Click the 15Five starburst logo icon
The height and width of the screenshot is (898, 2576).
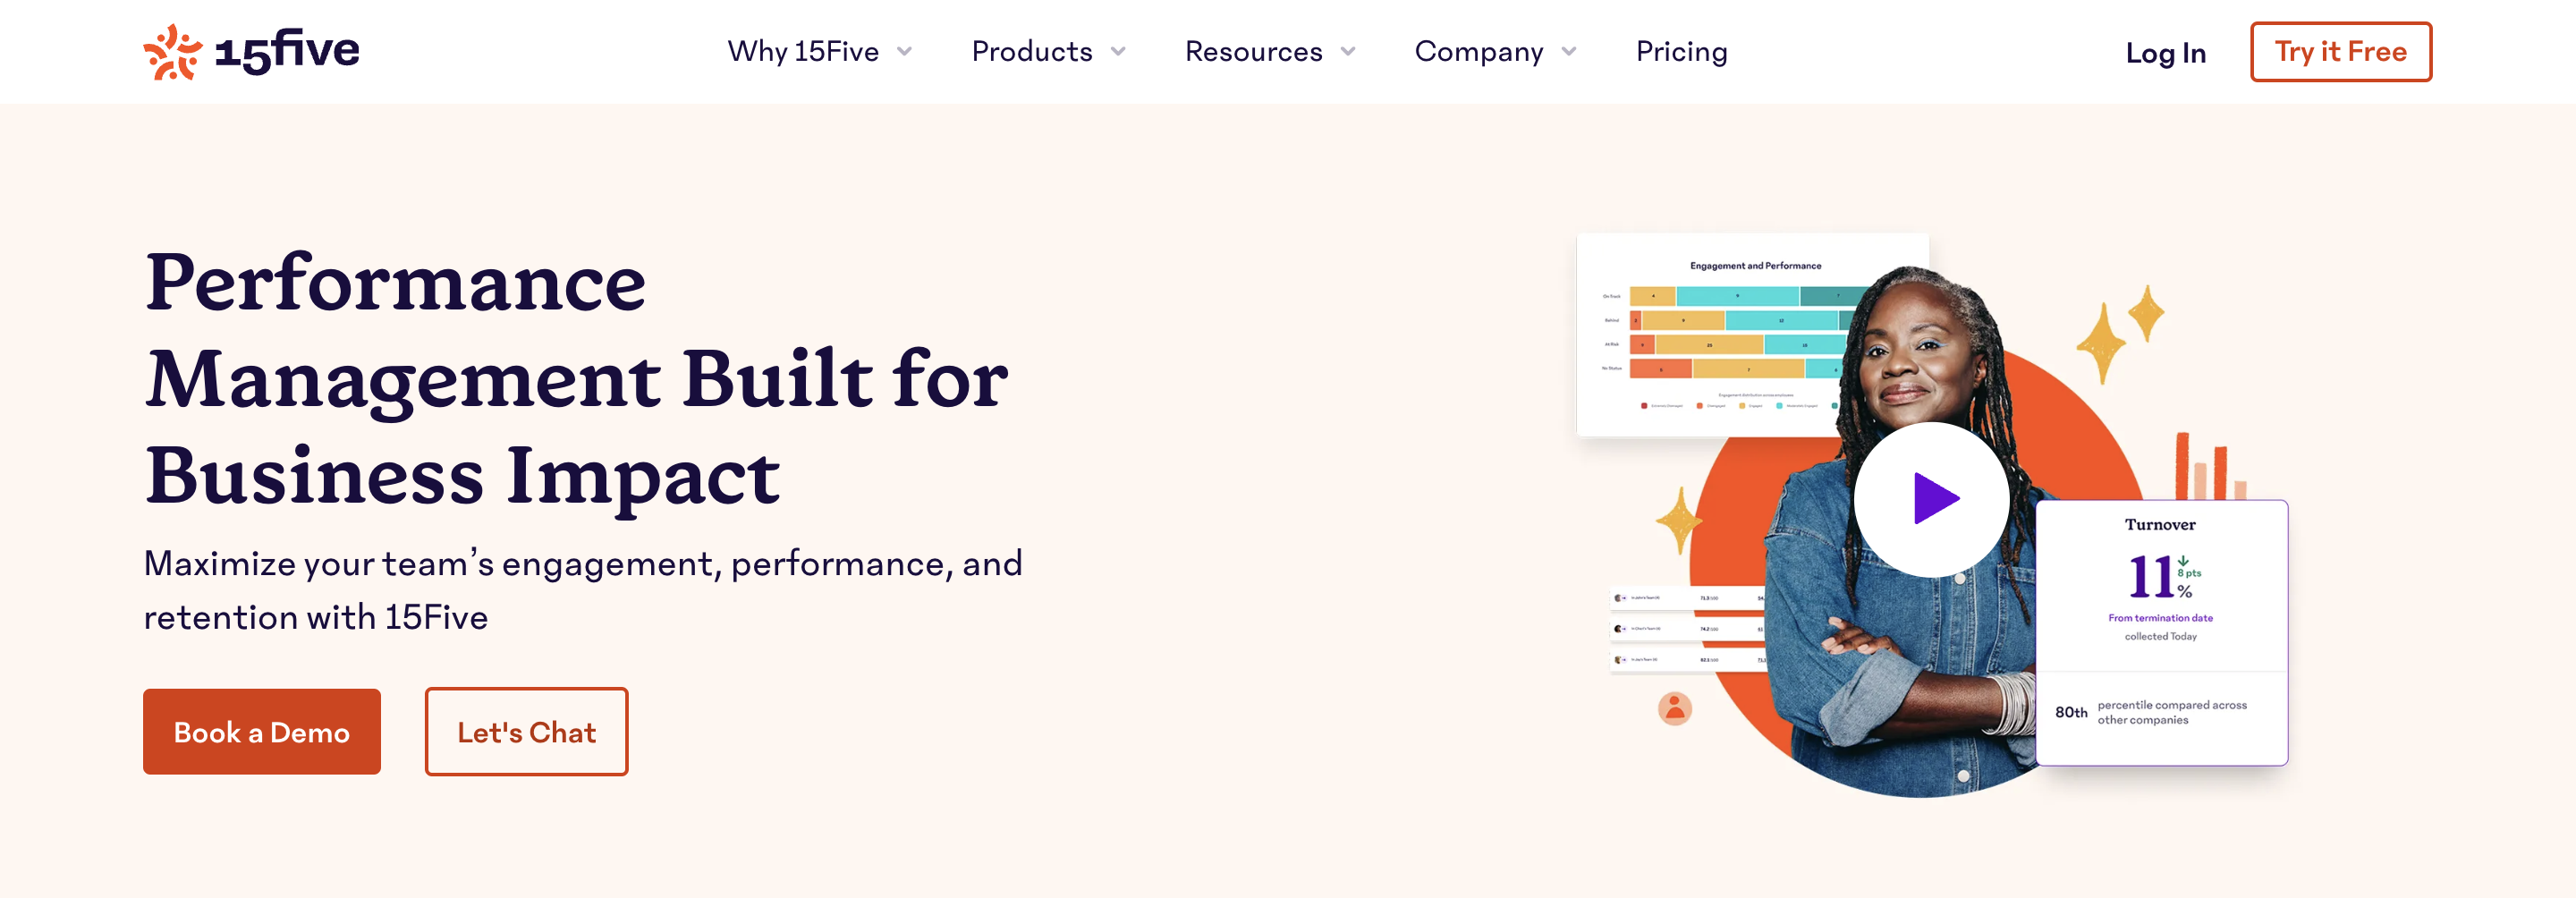(172, 52)
